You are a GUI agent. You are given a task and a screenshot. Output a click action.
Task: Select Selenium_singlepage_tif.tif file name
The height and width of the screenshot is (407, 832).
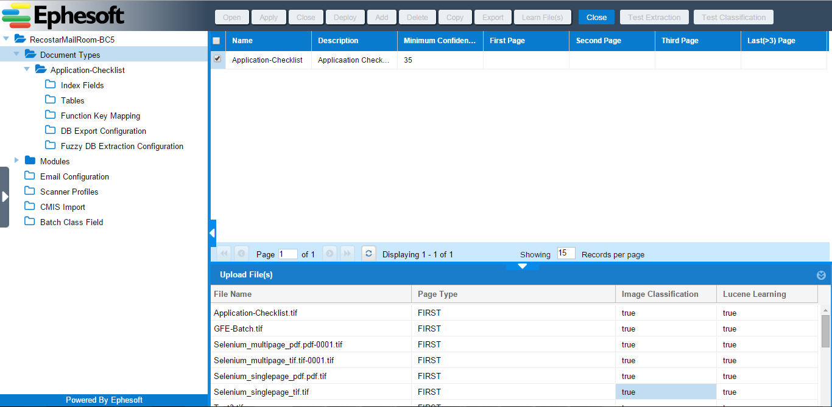coord(261,392)
